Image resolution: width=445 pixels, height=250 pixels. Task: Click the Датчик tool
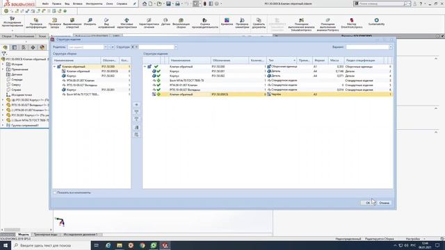pos(165,22)
